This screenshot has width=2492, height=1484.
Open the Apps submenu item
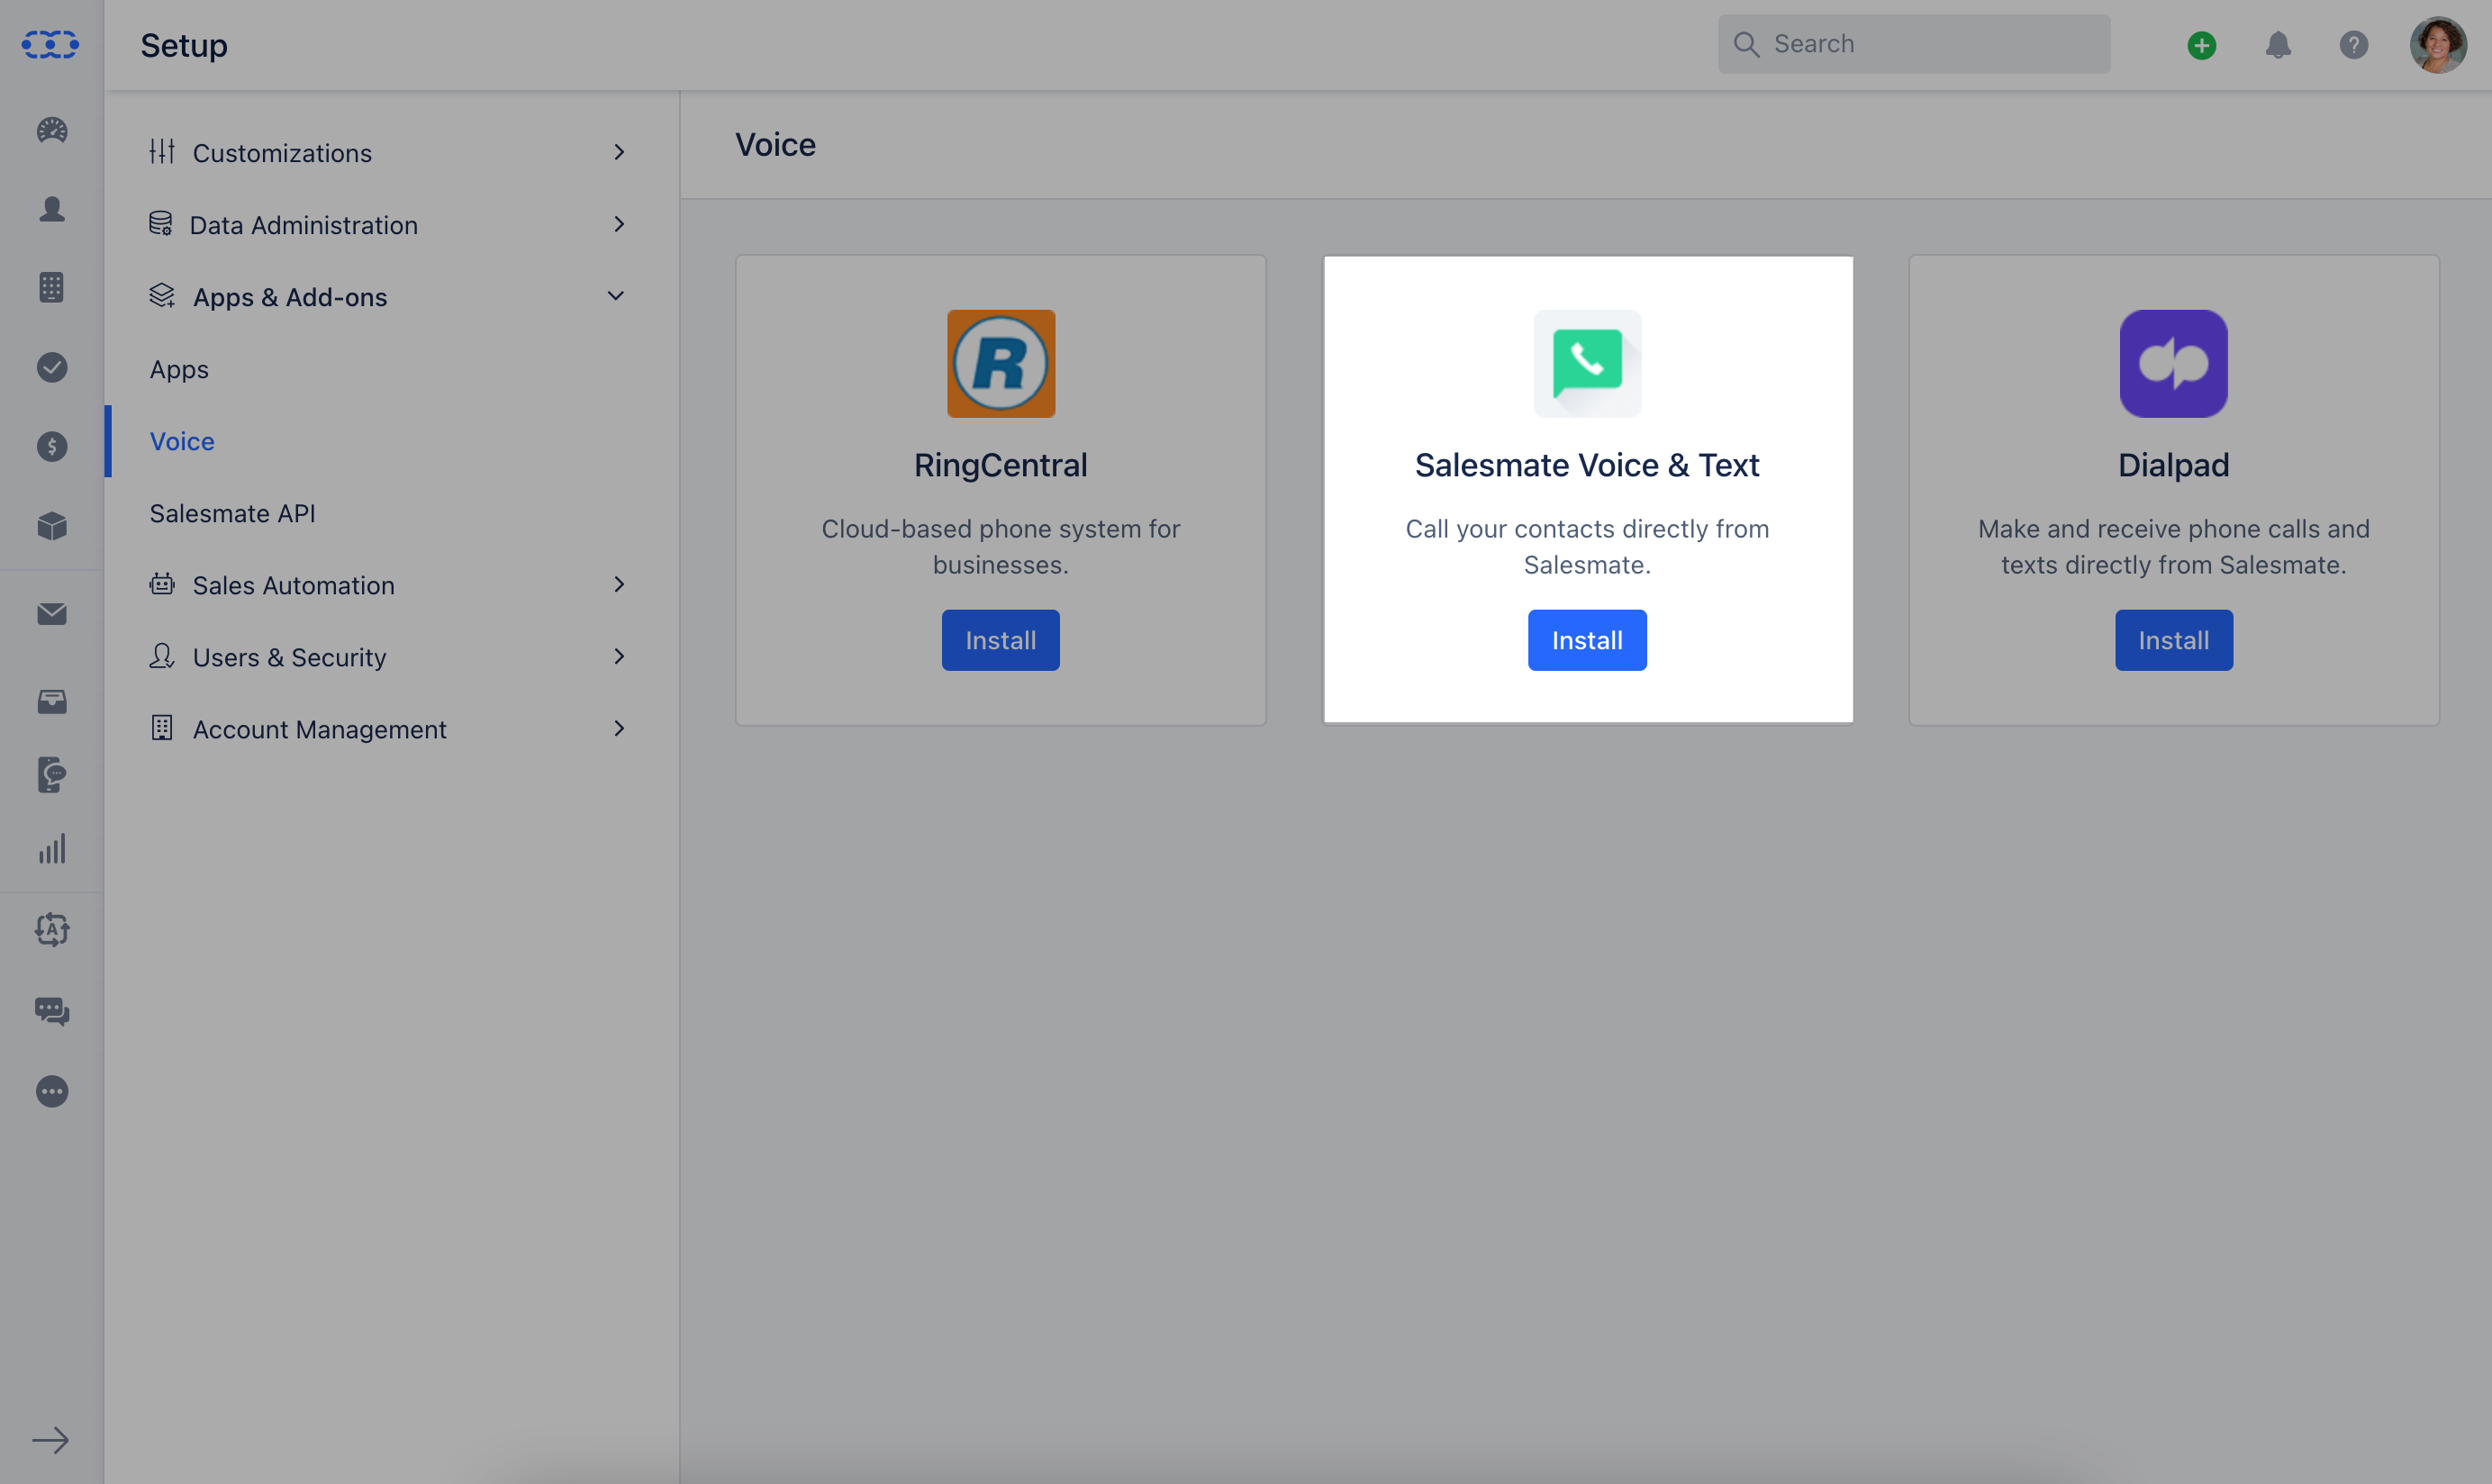(179, 369)
